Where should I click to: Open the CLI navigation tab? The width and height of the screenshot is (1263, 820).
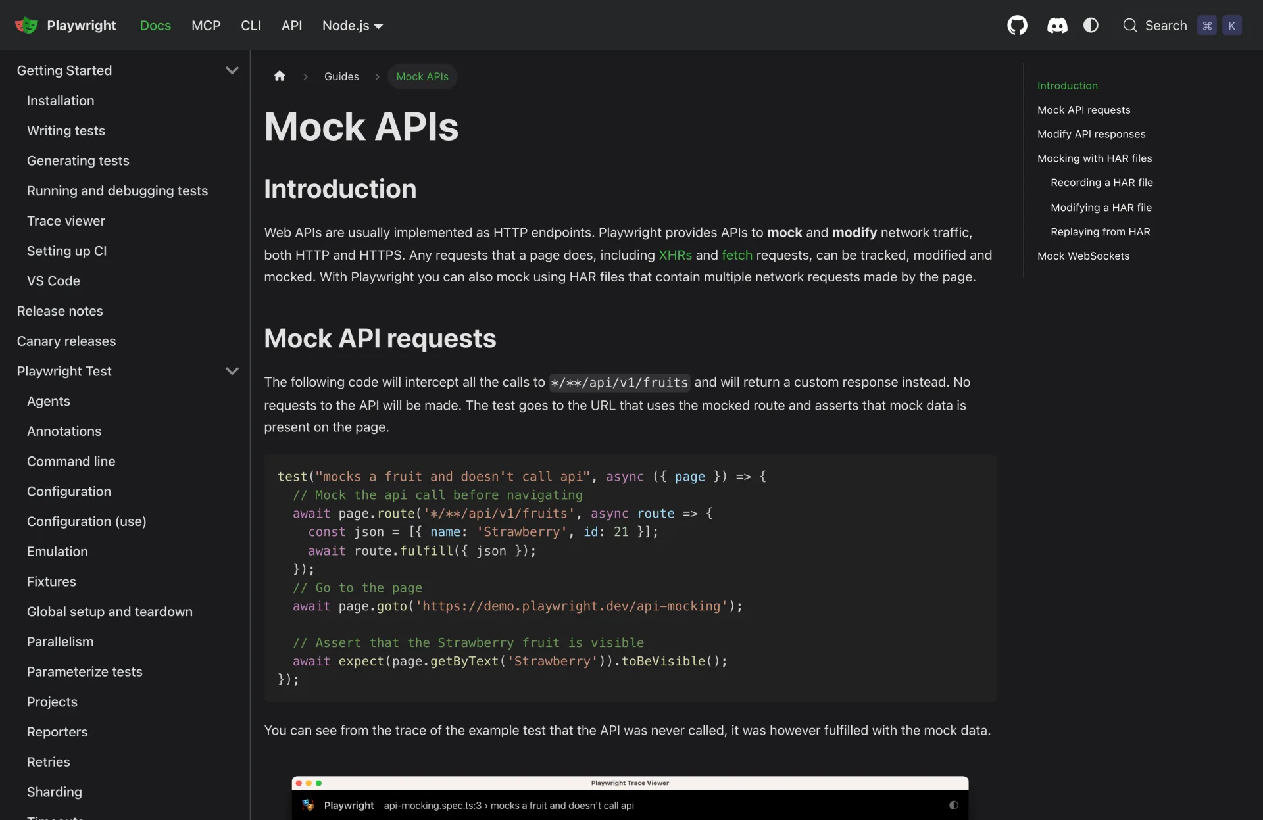click(251, 25)
